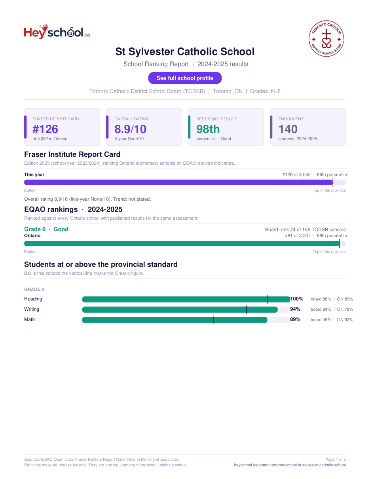370x479 pixels.
Task: Click the 'Overall rating 8.9/10 (five-year None/10)' sentence
Action: tap(87, 199)
